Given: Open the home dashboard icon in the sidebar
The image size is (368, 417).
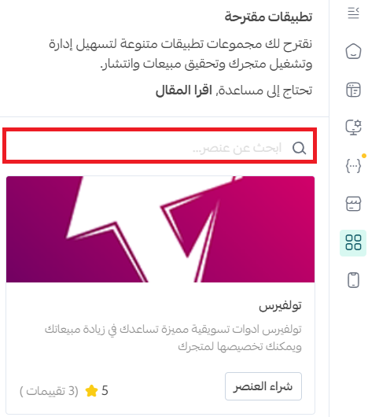Looking at the screenshot, I should tap(353, 51).
